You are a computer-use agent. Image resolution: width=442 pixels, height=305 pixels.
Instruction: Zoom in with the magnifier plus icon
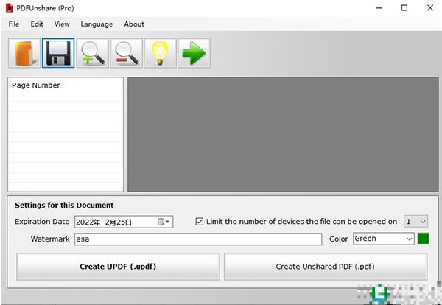[93, 53]
